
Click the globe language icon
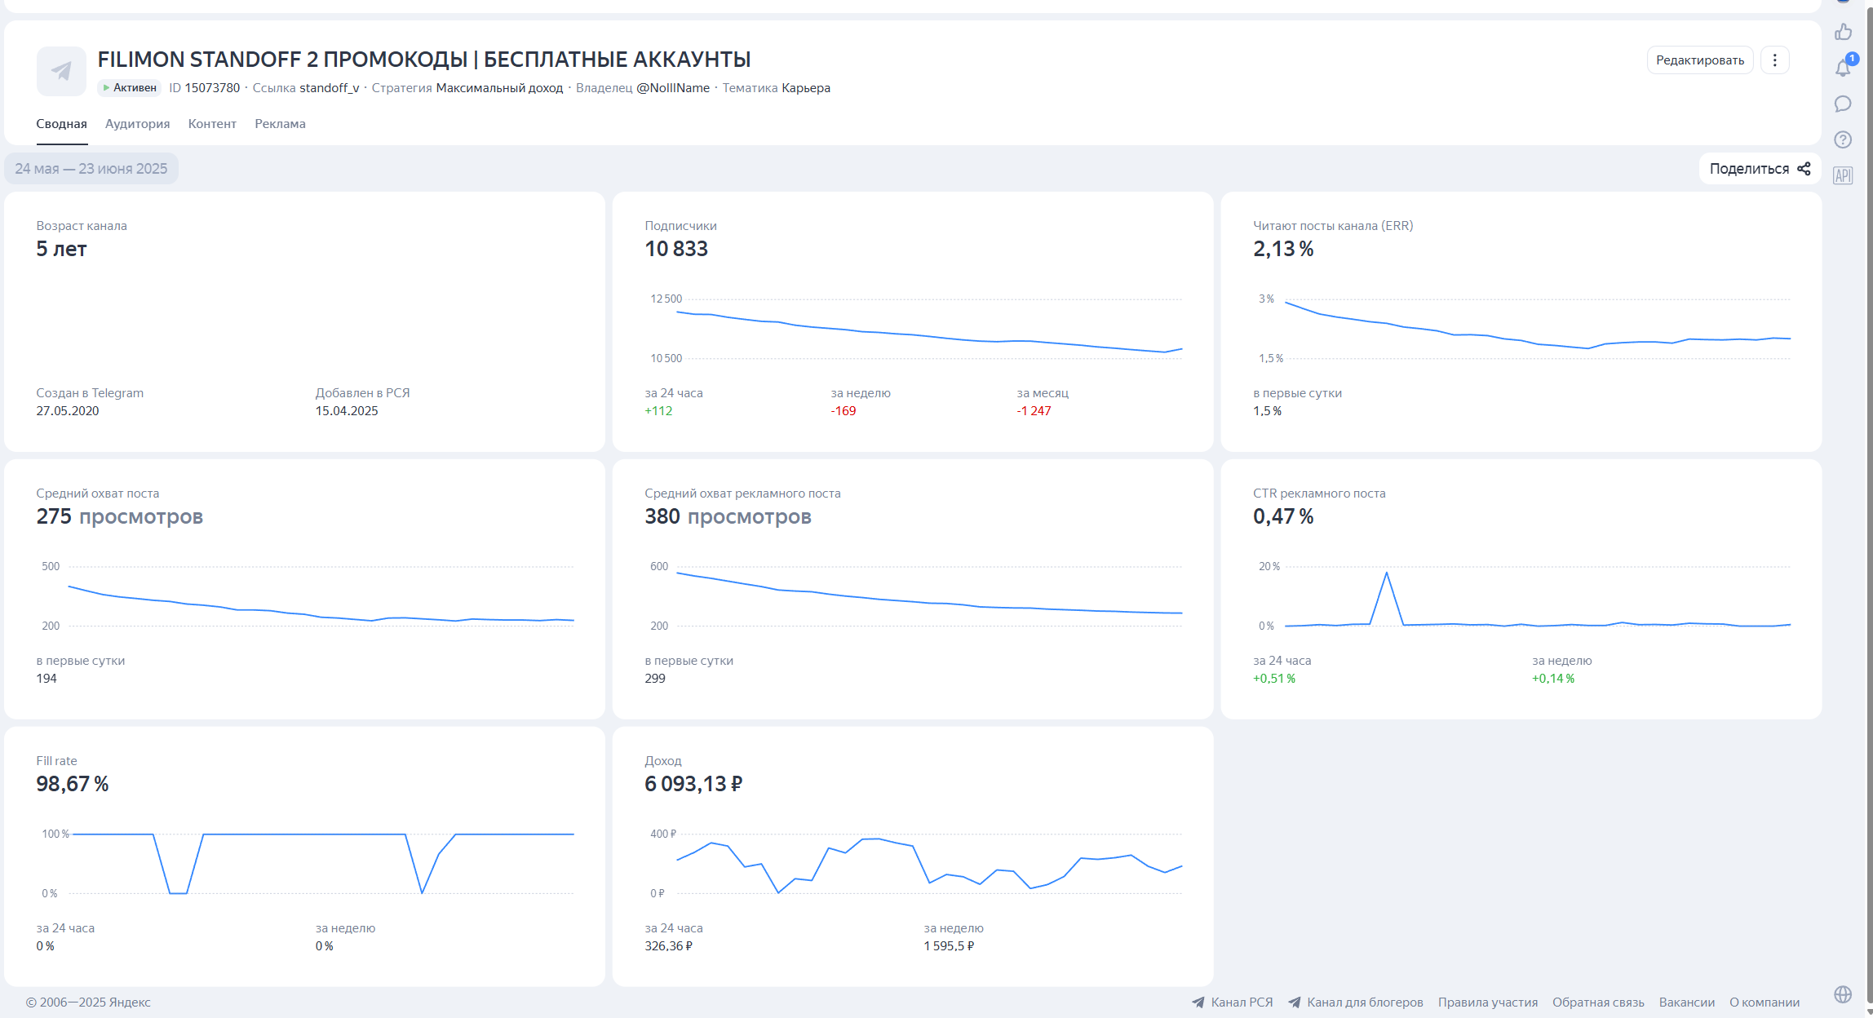[x=1843, y=994]
